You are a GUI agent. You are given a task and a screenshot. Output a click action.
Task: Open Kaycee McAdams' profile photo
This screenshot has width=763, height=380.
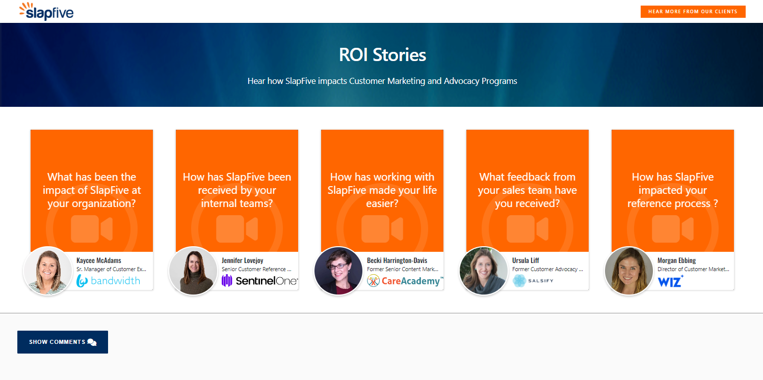tap(48, 271)
